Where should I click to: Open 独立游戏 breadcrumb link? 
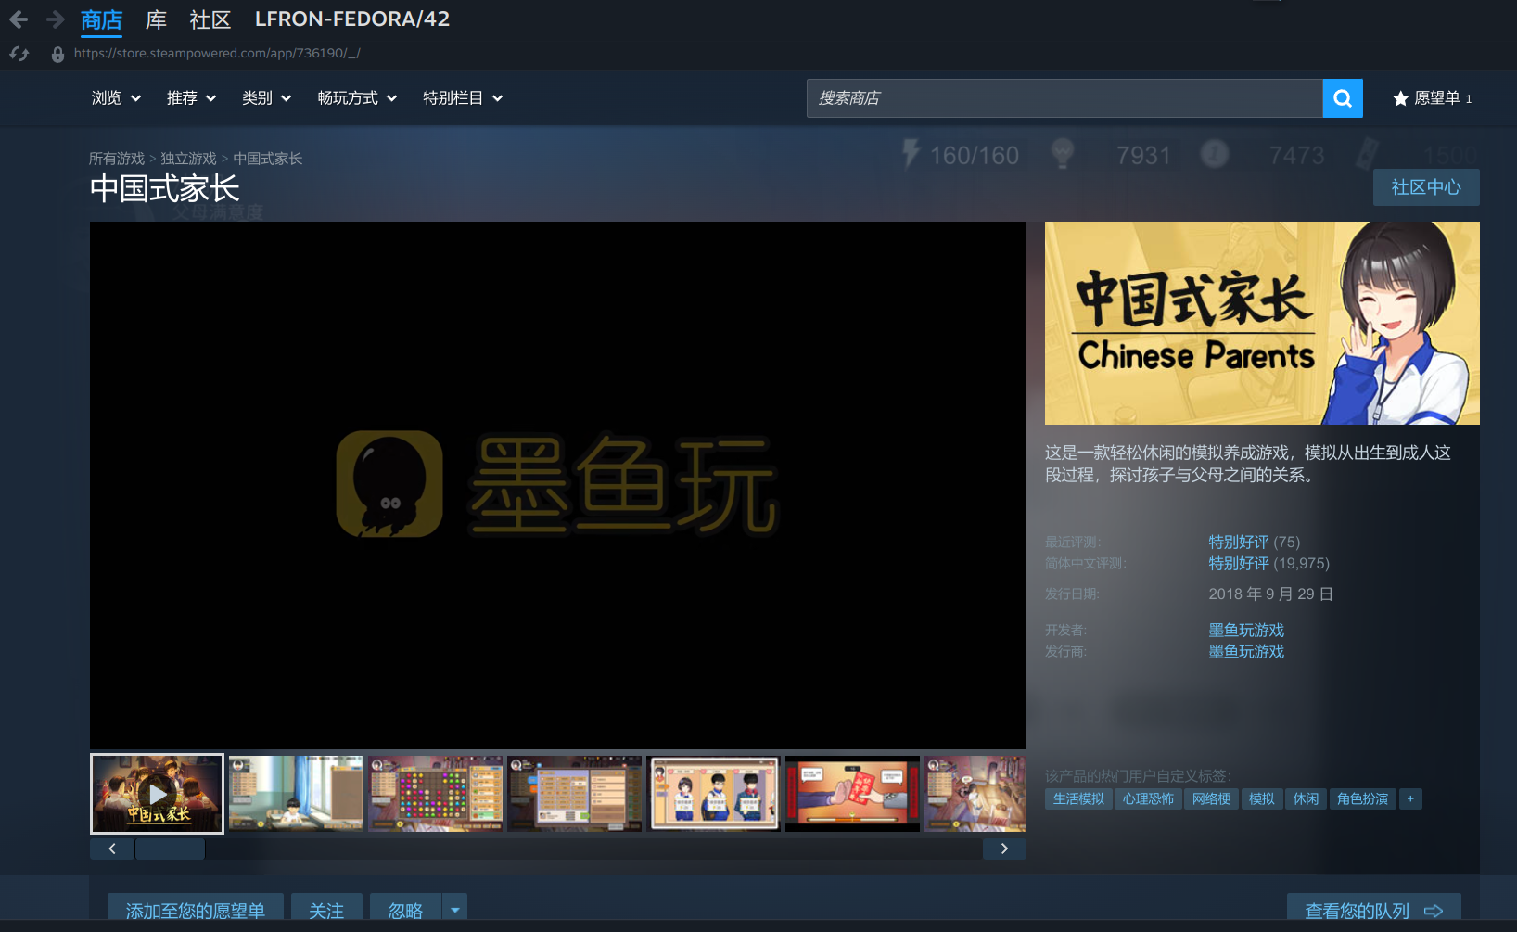[x=188, y=159]
